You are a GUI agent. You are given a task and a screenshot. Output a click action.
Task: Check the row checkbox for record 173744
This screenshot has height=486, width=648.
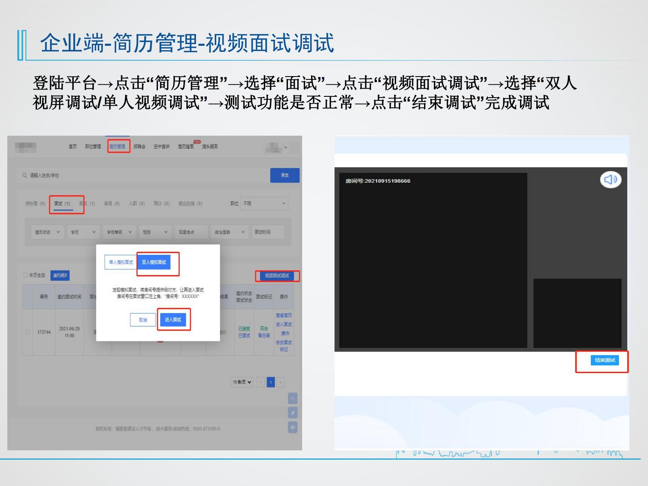point(28,332)
